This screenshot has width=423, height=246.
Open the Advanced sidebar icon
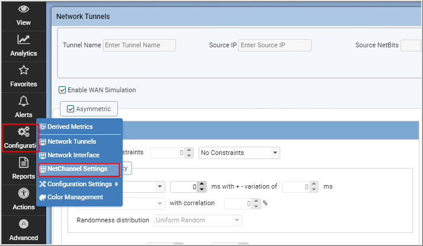pos(24,224)
